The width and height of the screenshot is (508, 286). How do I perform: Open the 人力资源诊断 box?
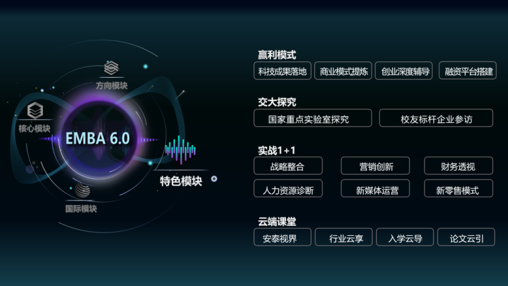pos(288,189)
